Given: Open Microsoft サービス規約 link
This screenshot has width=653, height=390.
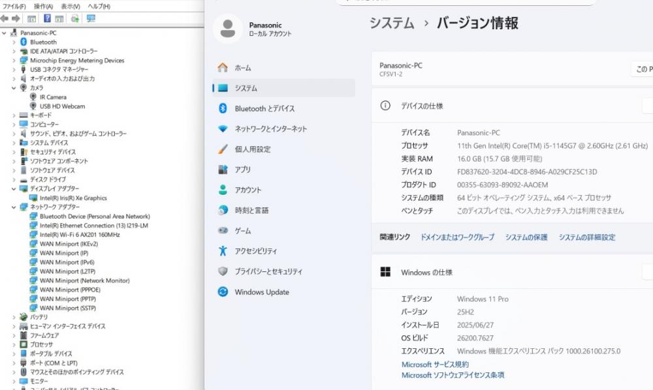Looking at the screenshot, I should pyautogui.click(x=435, y=364).
